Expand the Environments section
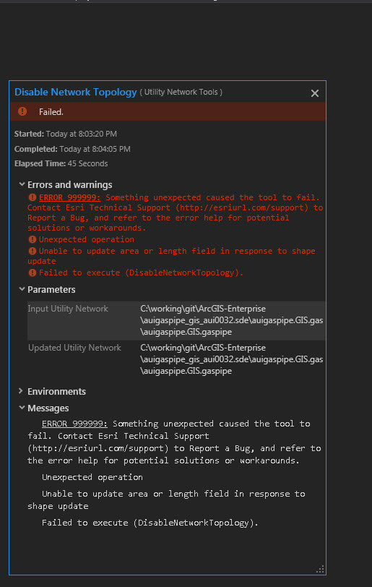The width and height of the screenshot is (372, 587). tap(21, 391)
